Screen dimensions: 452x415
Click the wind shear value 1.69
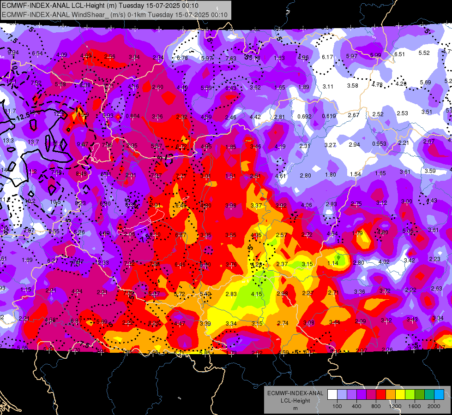[x=27, y=260]
